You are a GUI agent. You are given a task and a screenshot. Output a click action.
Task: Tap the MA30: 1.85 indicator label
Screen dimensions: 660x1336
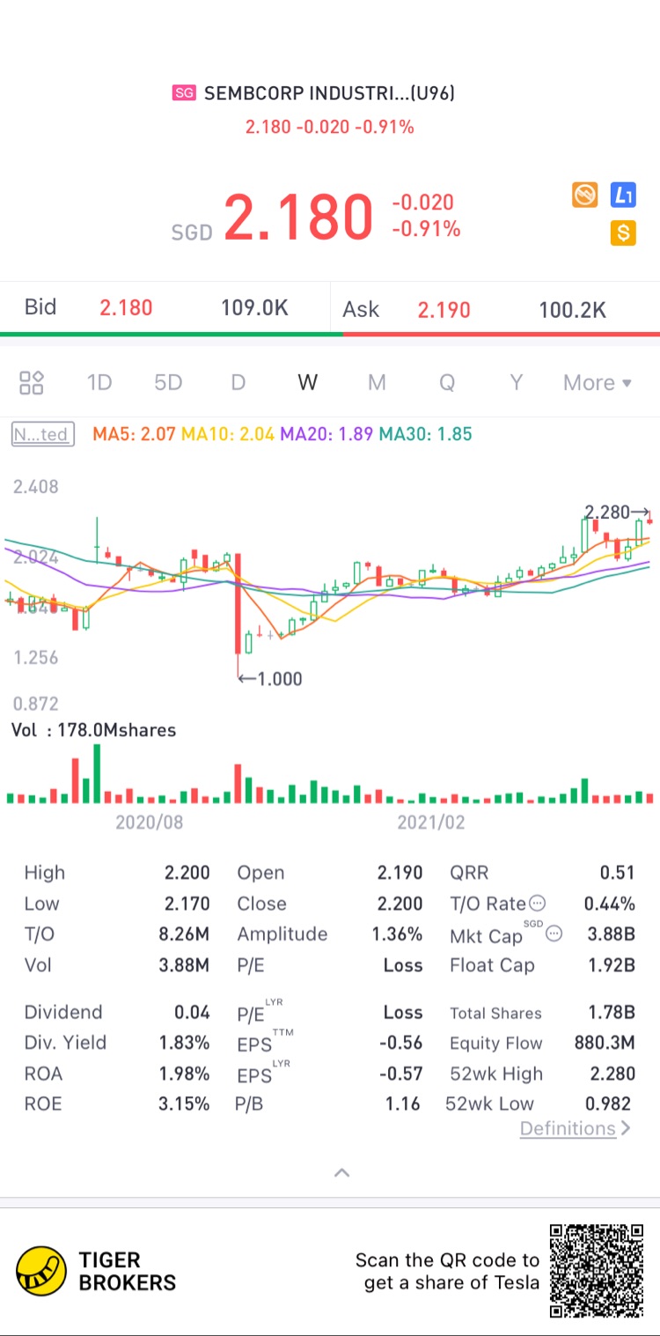[425, 434]
